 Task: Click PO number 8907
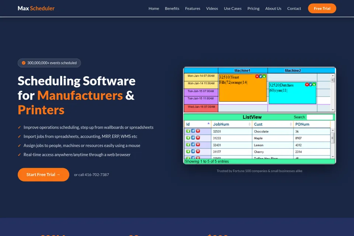pos(298,138)
